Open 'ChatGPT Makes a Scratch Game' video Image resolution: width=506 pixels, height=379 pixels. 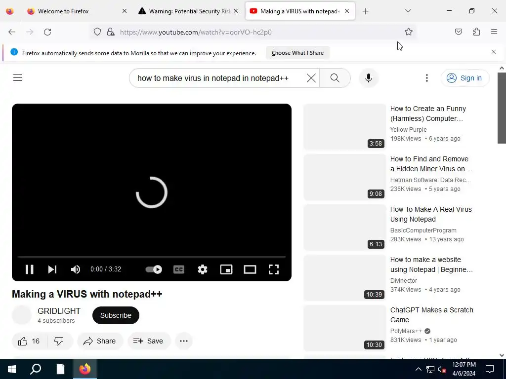coord(431,315)
